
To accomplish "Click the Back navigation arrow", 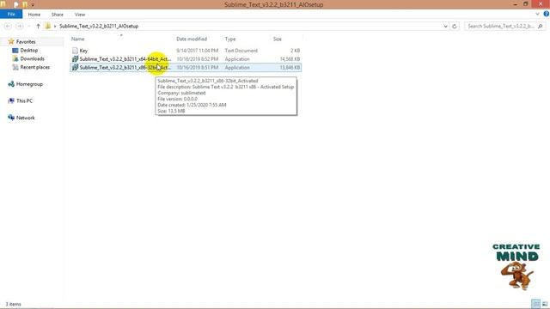I will (8, 27).
